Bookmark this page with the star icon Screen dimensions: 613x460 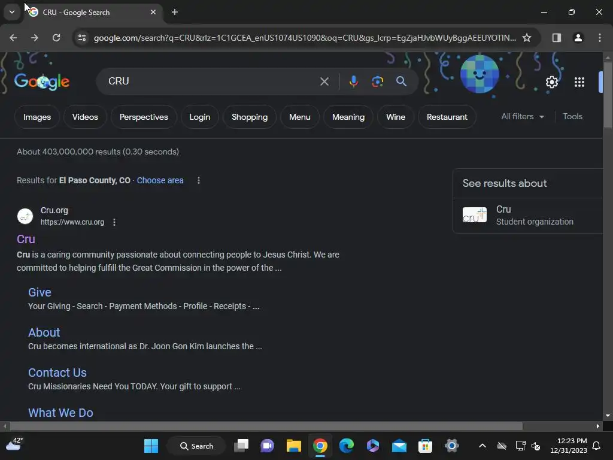click(527, 38)
